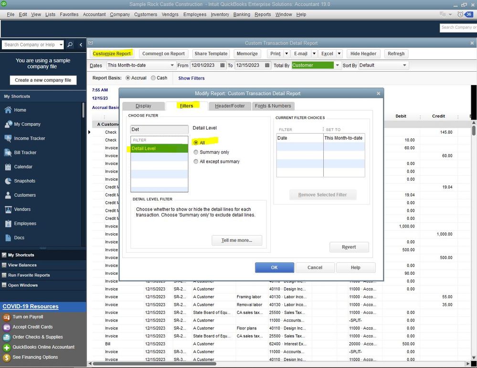Click the Order Checks & Supplies icon
This screenshot has height=368, width=477.
[x=6, y=337]
